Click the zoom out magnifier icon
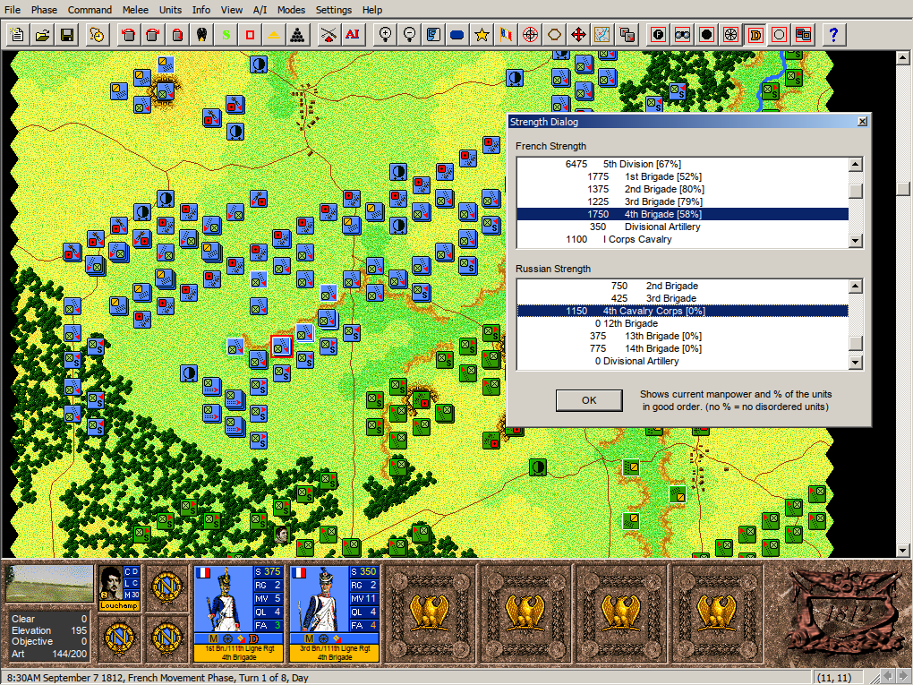This screenshot has height=685, width=913. coord(409,35)
